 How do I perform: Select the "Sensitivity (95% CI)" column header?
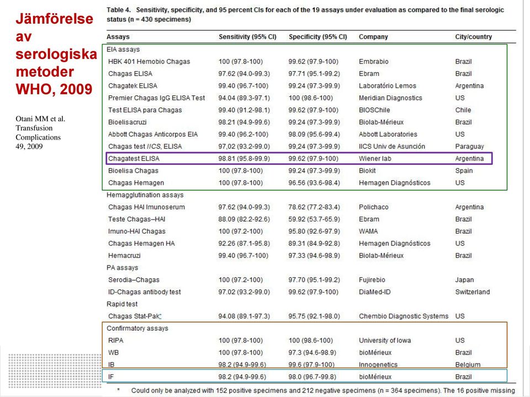coord(247,37)
